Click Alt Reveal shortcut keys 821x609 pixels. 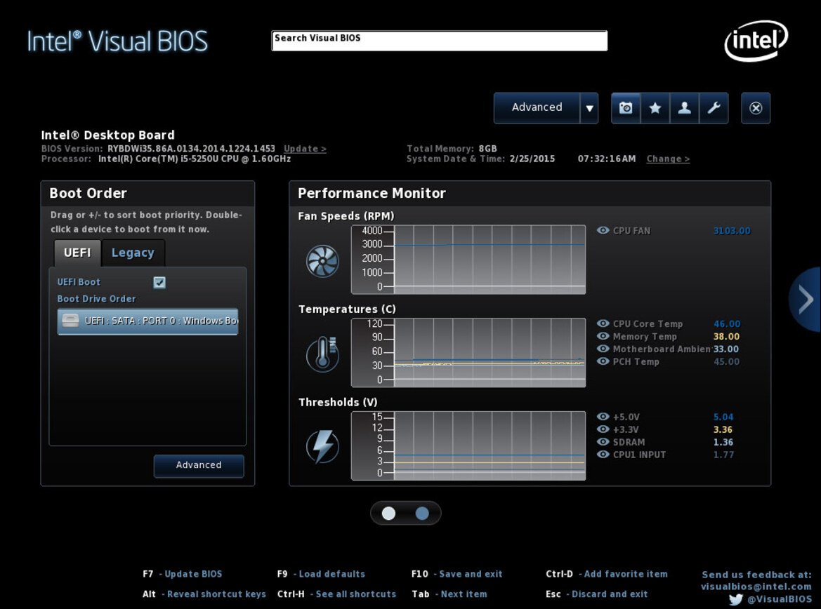[204, 594]
